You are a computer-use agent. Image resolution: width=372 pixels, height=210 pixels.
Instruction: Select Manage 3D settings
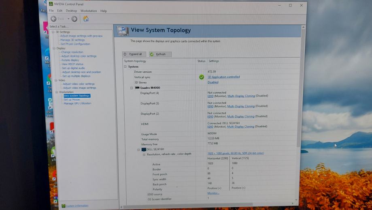[72, 40]
